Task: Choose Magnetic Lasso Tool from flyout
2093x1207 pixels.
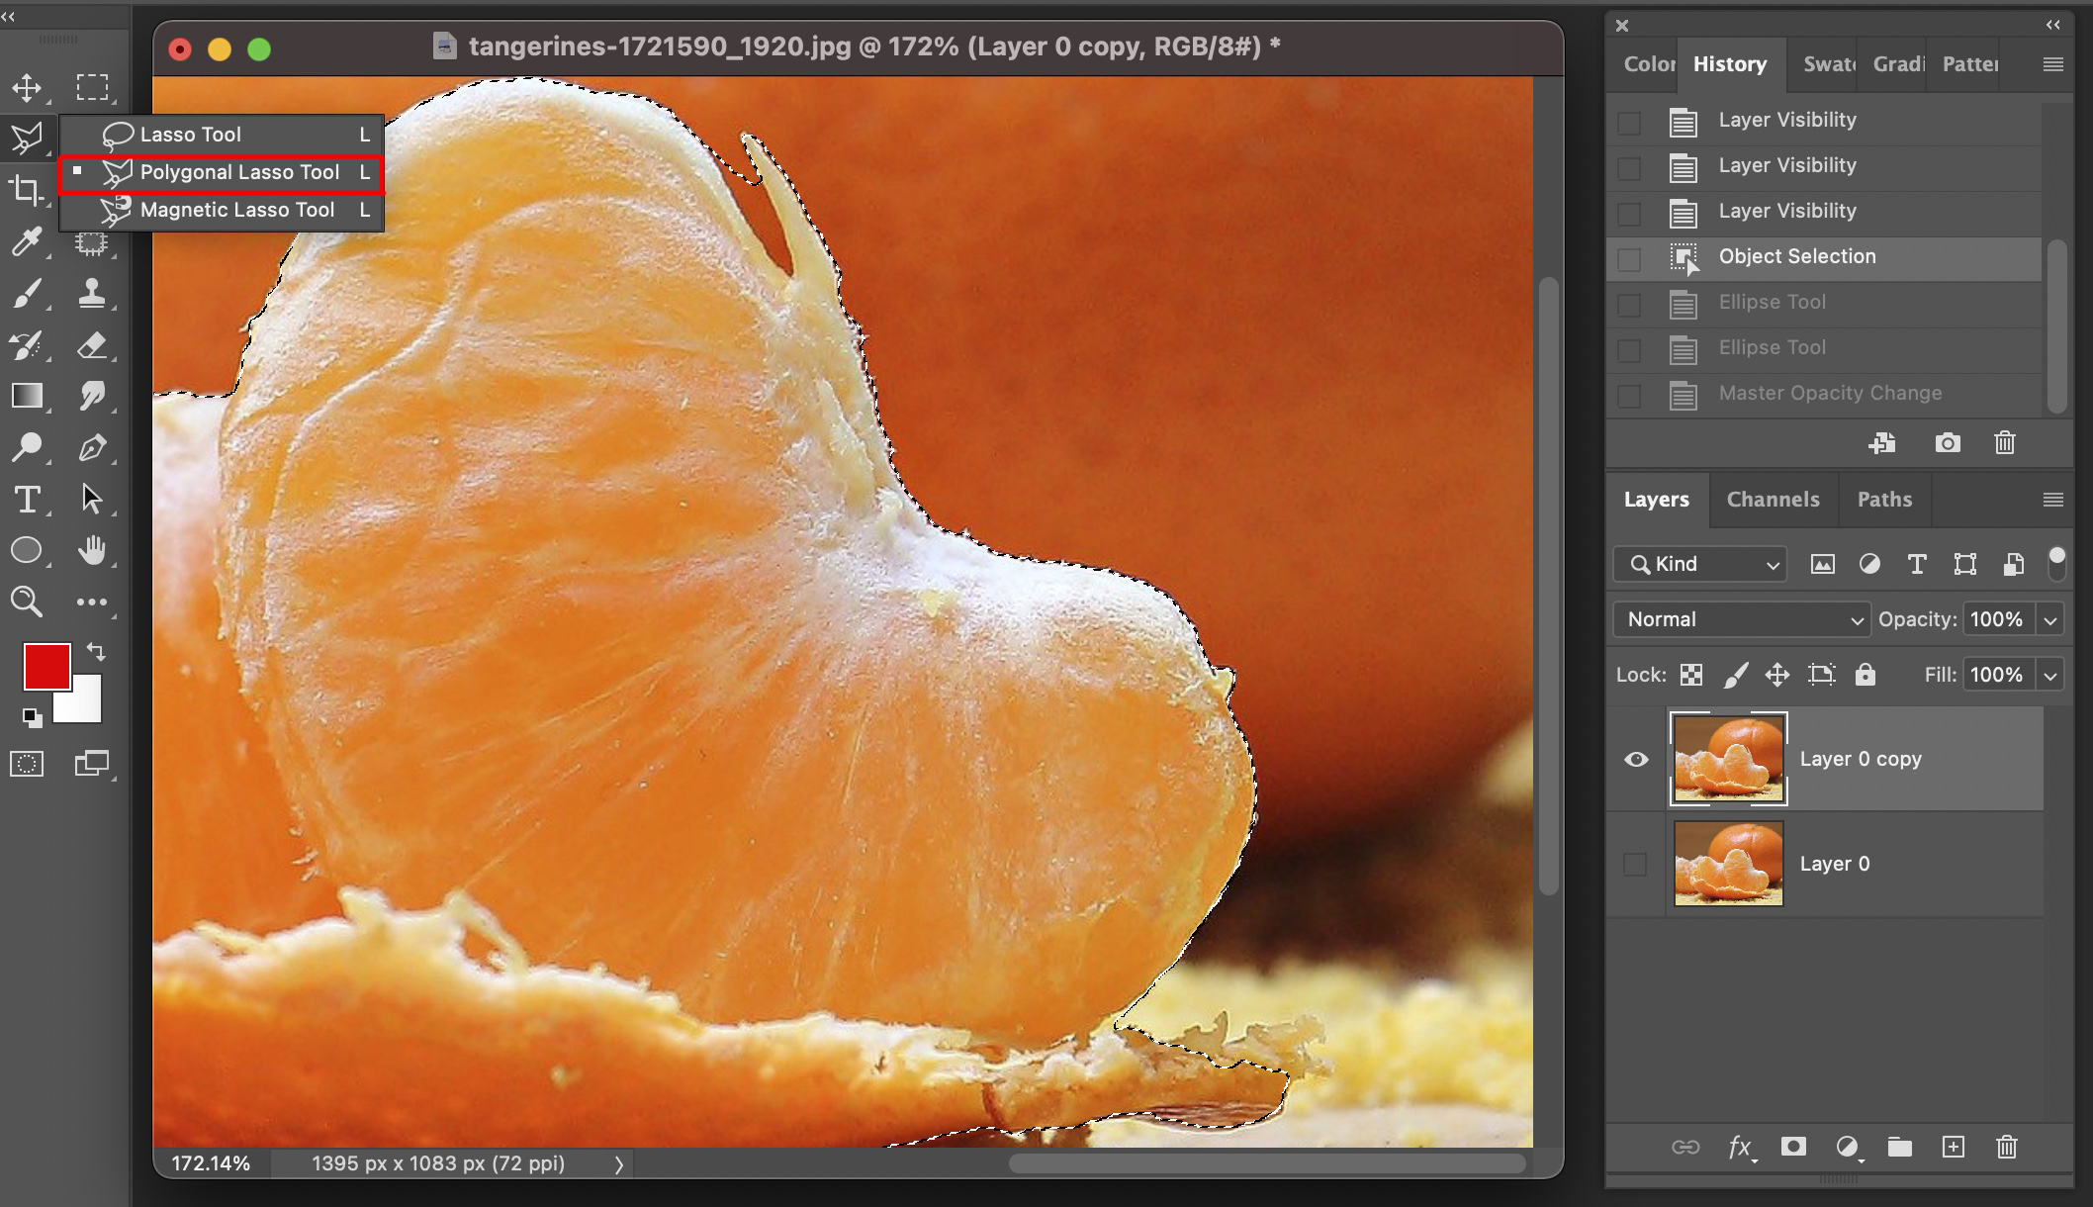Action: point(237,210)
